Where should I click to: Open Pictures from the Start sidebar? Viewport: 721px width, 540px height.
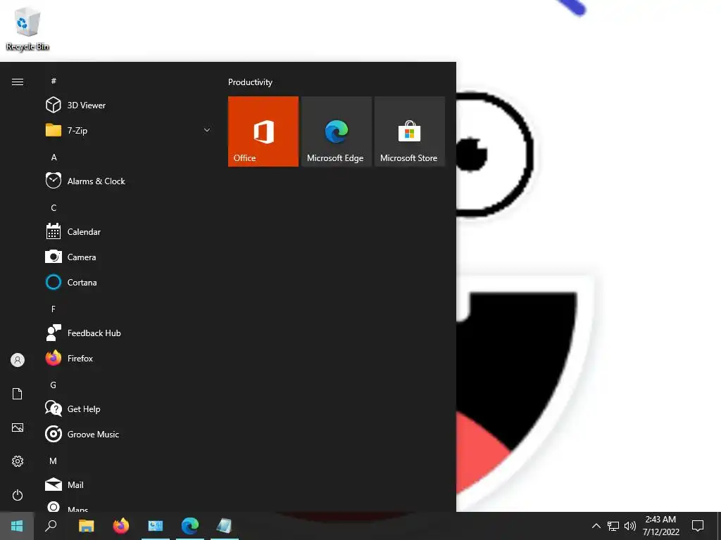click(18, 427)
